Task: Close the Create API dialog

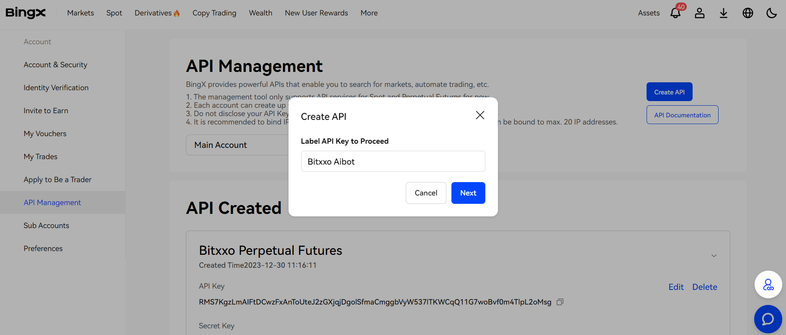Action: click(x=480, y=115)
